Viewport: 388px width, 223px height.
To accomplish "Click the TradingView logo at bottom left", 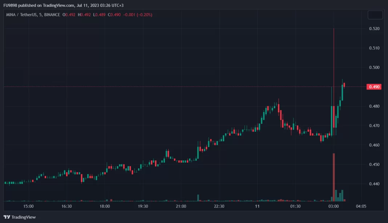I will click(x=20, y=217).
